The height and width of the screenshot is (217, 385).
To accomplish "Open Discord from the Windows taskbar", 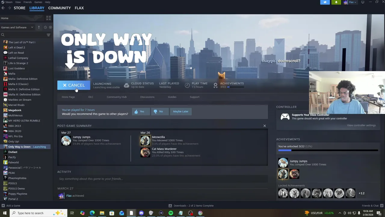I will (x=141, y=213).
